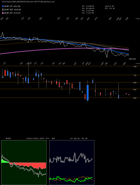Click the magenta DOW PT legend swatch
The image size is (140, 185).
[x=3, y=13]
